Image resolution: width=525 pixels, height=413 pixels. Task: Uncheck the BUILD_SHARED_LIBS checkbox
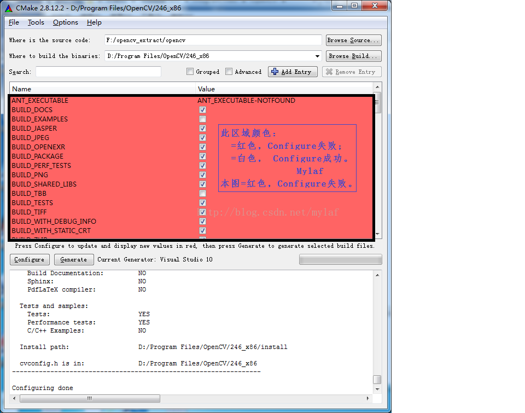[x=202, y=184]
